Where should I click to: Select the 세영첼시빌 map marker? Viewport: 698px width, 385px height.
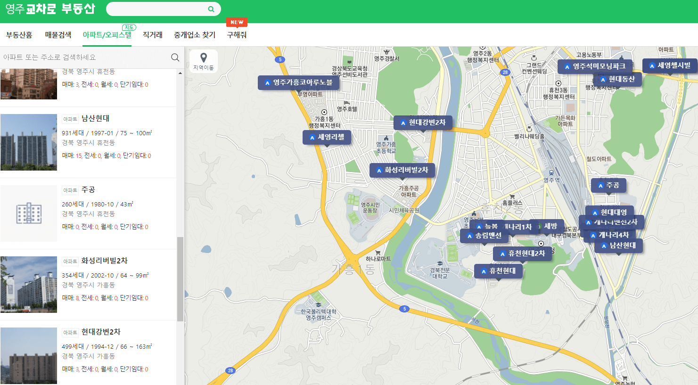(670, 66)
